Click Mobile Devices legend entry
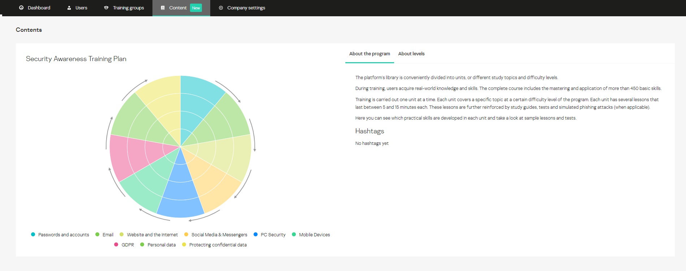 (x=311, y=235)
